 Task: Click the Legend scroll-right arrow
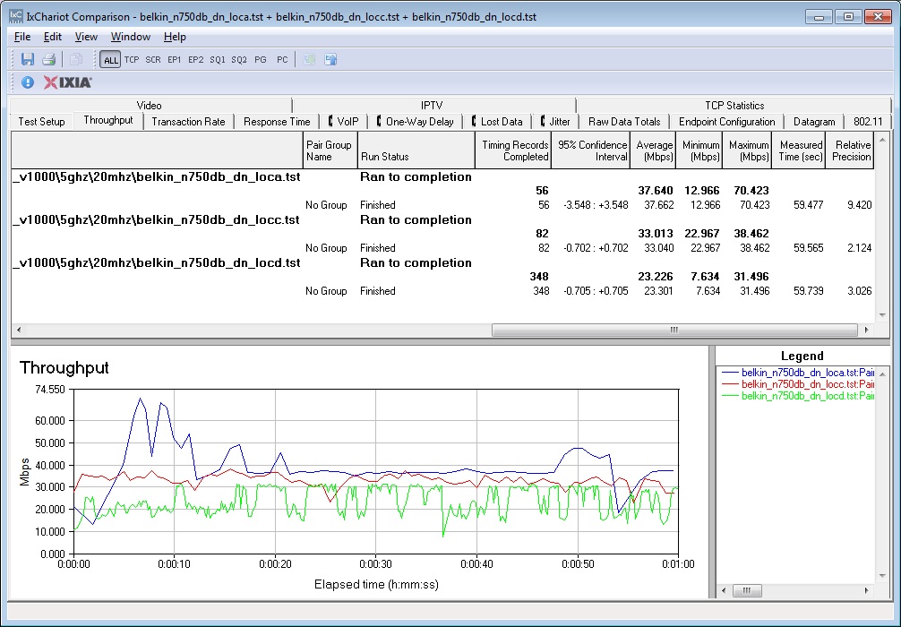click(x=867, y=590)
